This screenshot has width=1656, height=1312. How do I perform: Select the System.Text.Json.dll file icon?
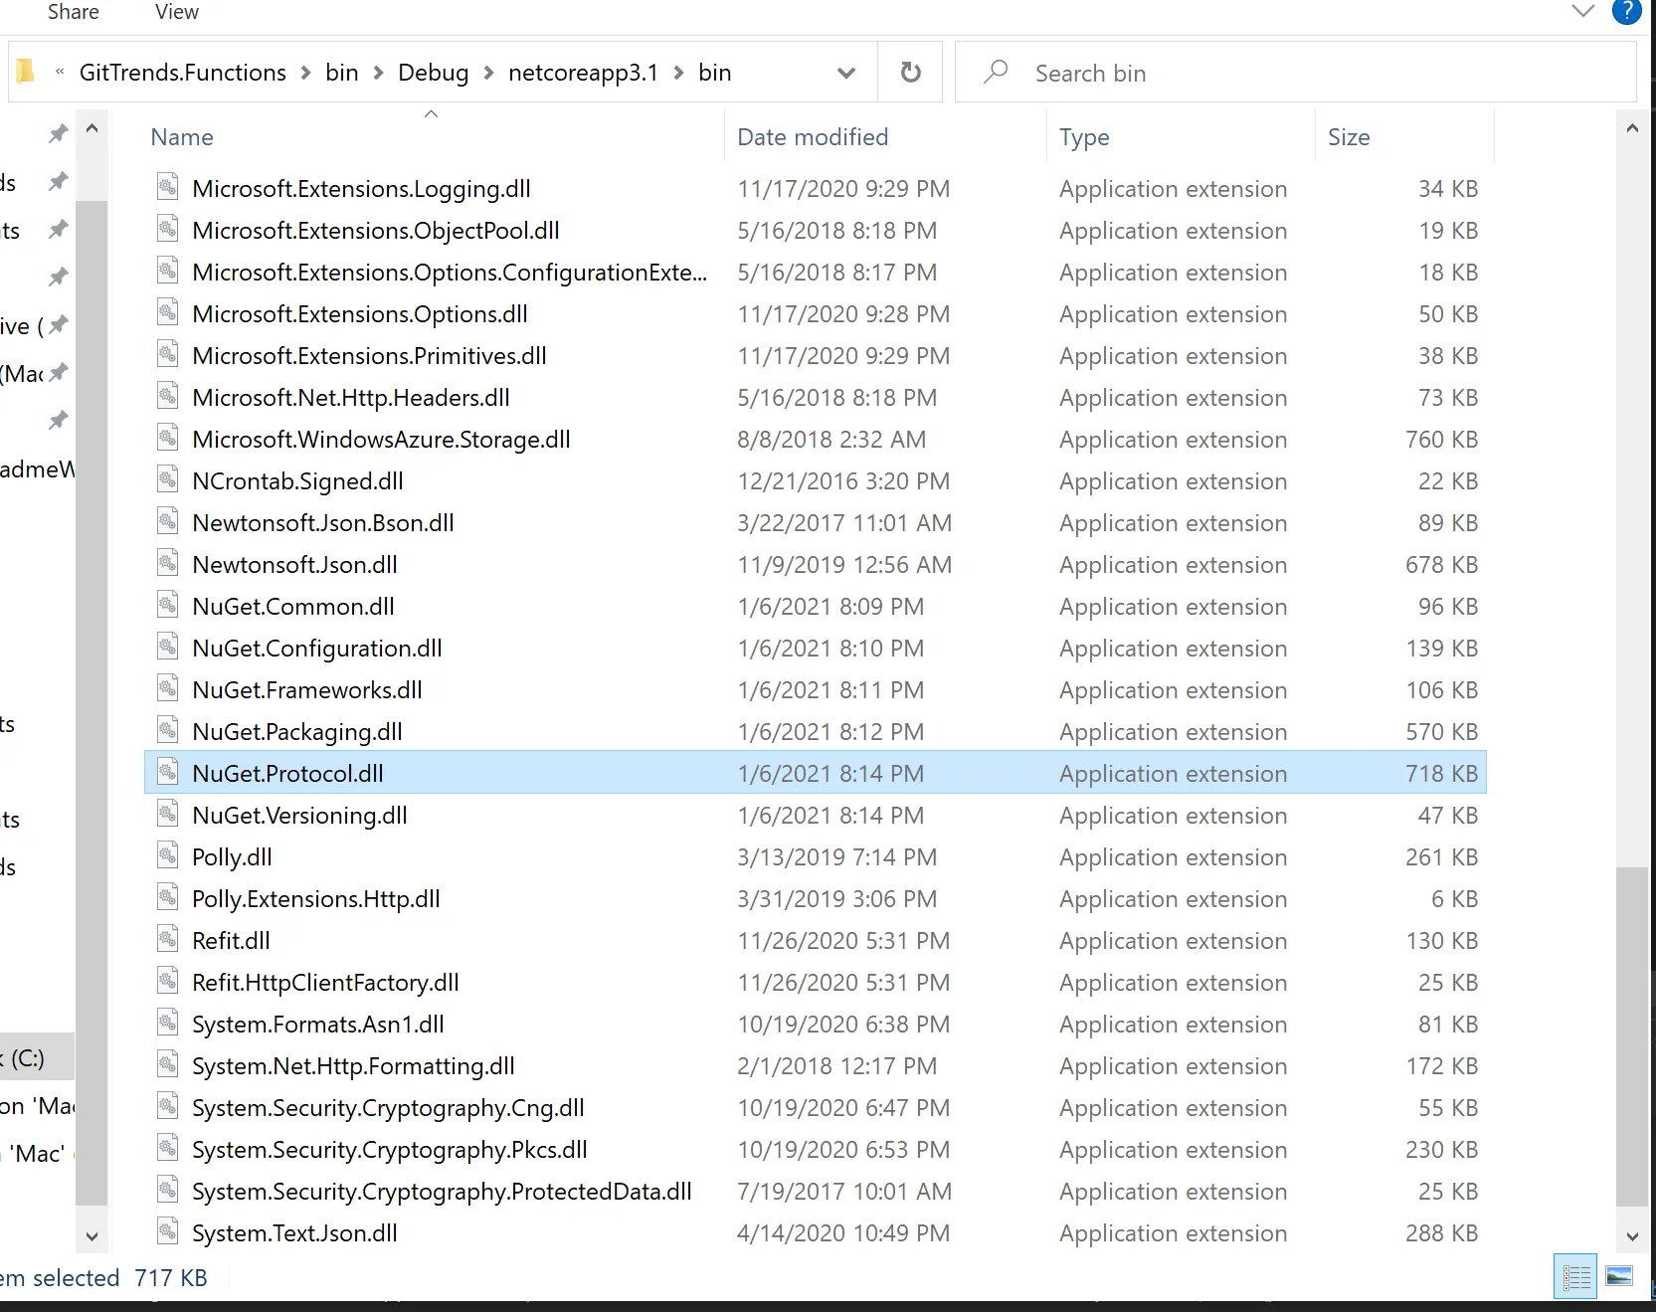[x=168, y=1231]
